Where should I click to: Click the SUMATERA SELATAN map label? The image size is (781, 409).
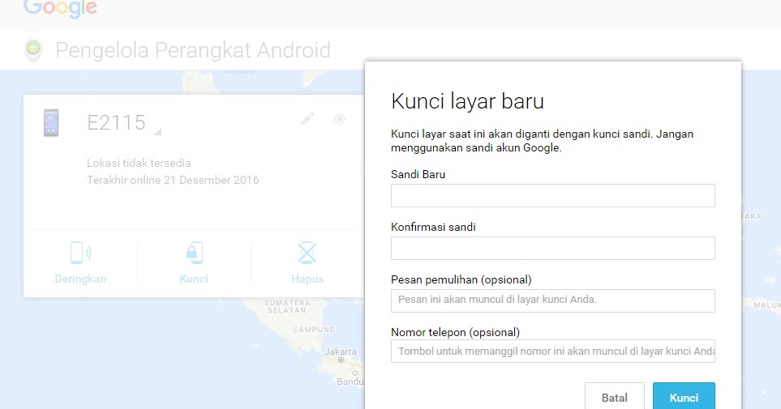287,306
